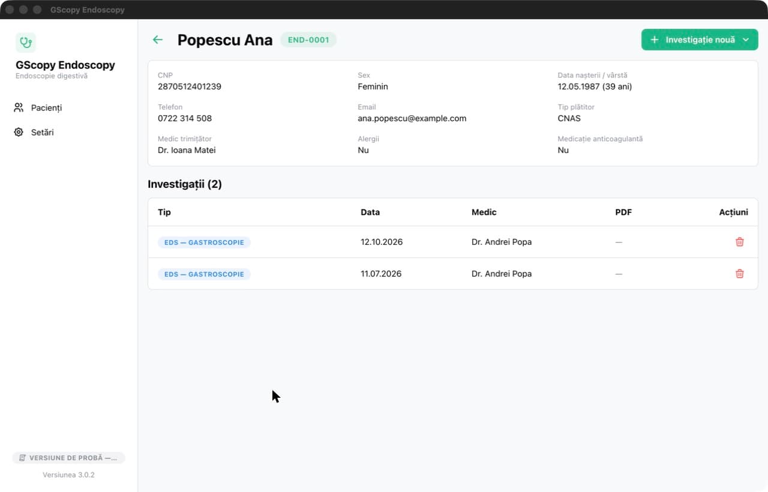Viewport: 768px width, 492px height.
Task: Click the Data column header
Action: [x=370, y=212]
